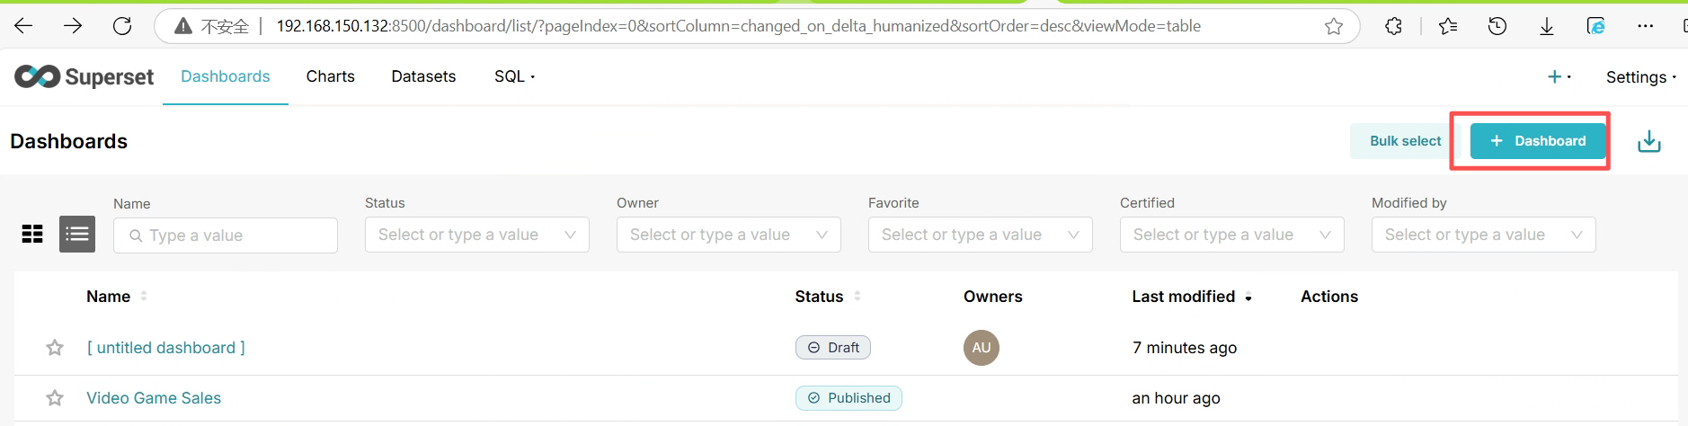Expand the Certified filter dropdown
Viewport: 1688px width, 426px height.
[1232, 235]
